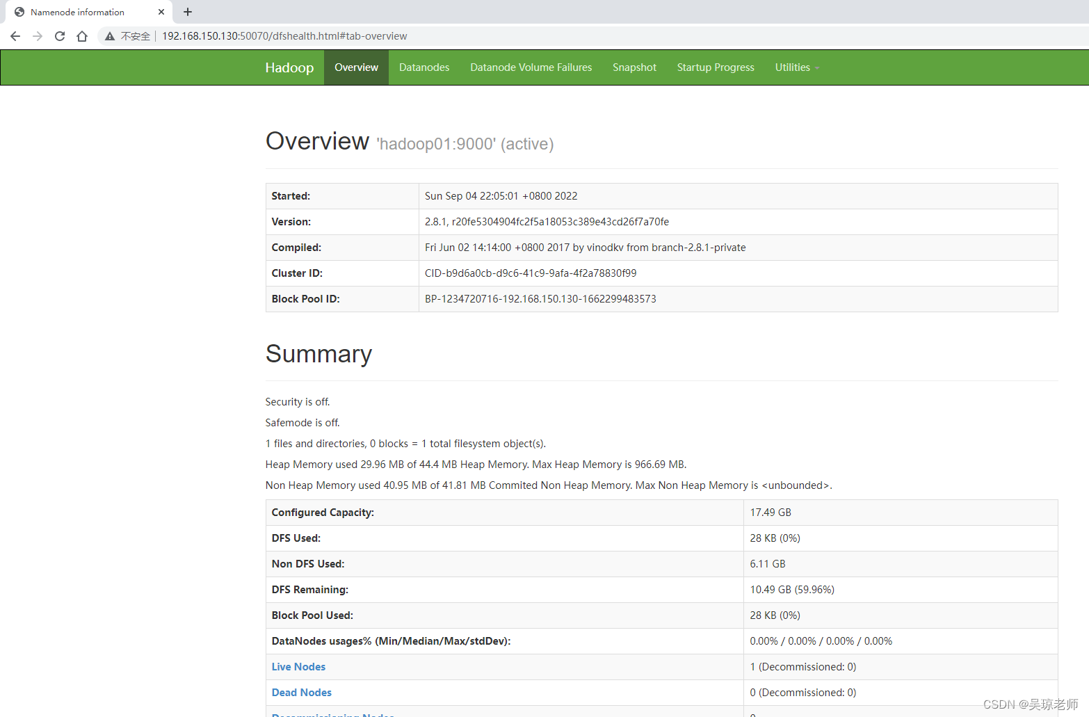Screen dimensions: 1089x717
Task: Click the 'hadoop01:9000' (active) subtitle
Action: click(465, 144)
